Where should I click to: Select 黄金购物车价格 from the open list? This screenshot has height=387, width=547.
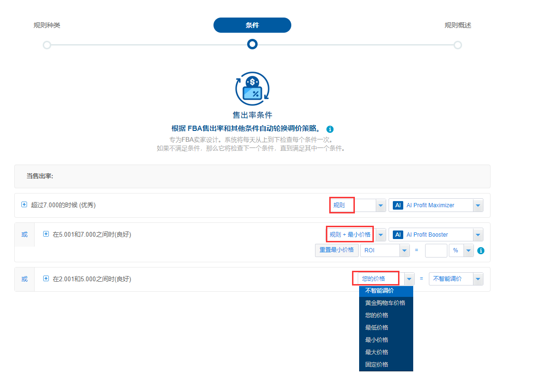point(386,303)
